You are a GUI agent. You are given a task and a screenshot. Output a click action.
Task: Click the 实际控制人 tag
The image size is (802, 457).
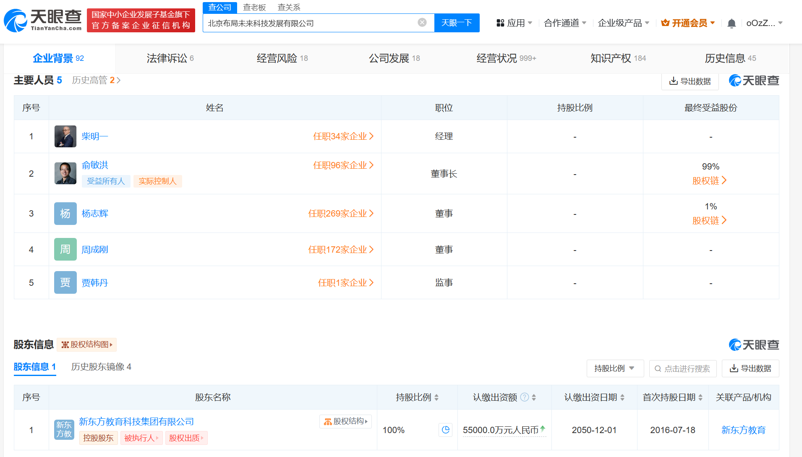[x=157, y=181]
